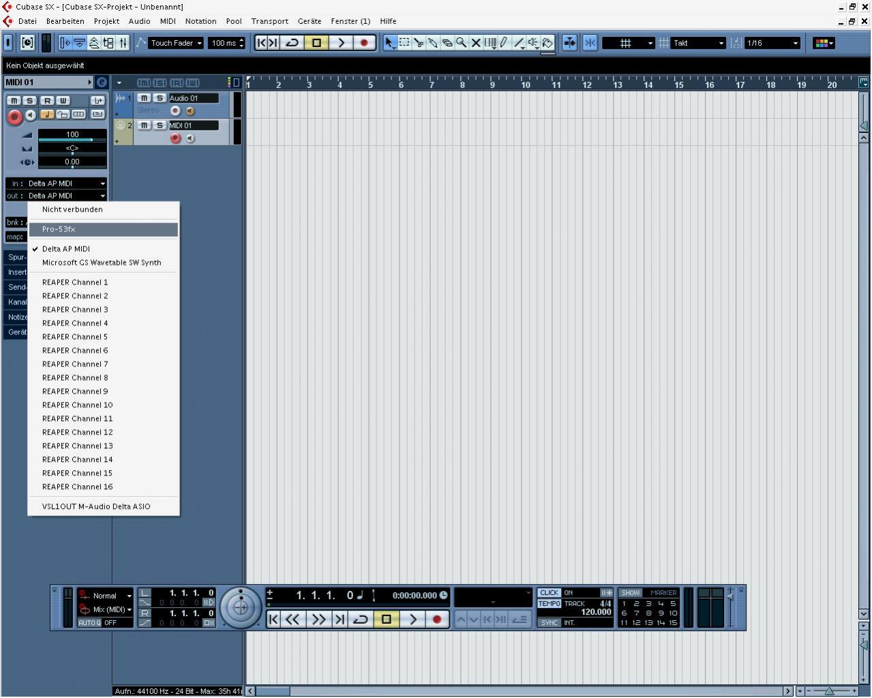This screenshot has height=698, width=872.
Task: Select the Range Selection tool
Action: [404, 43]
